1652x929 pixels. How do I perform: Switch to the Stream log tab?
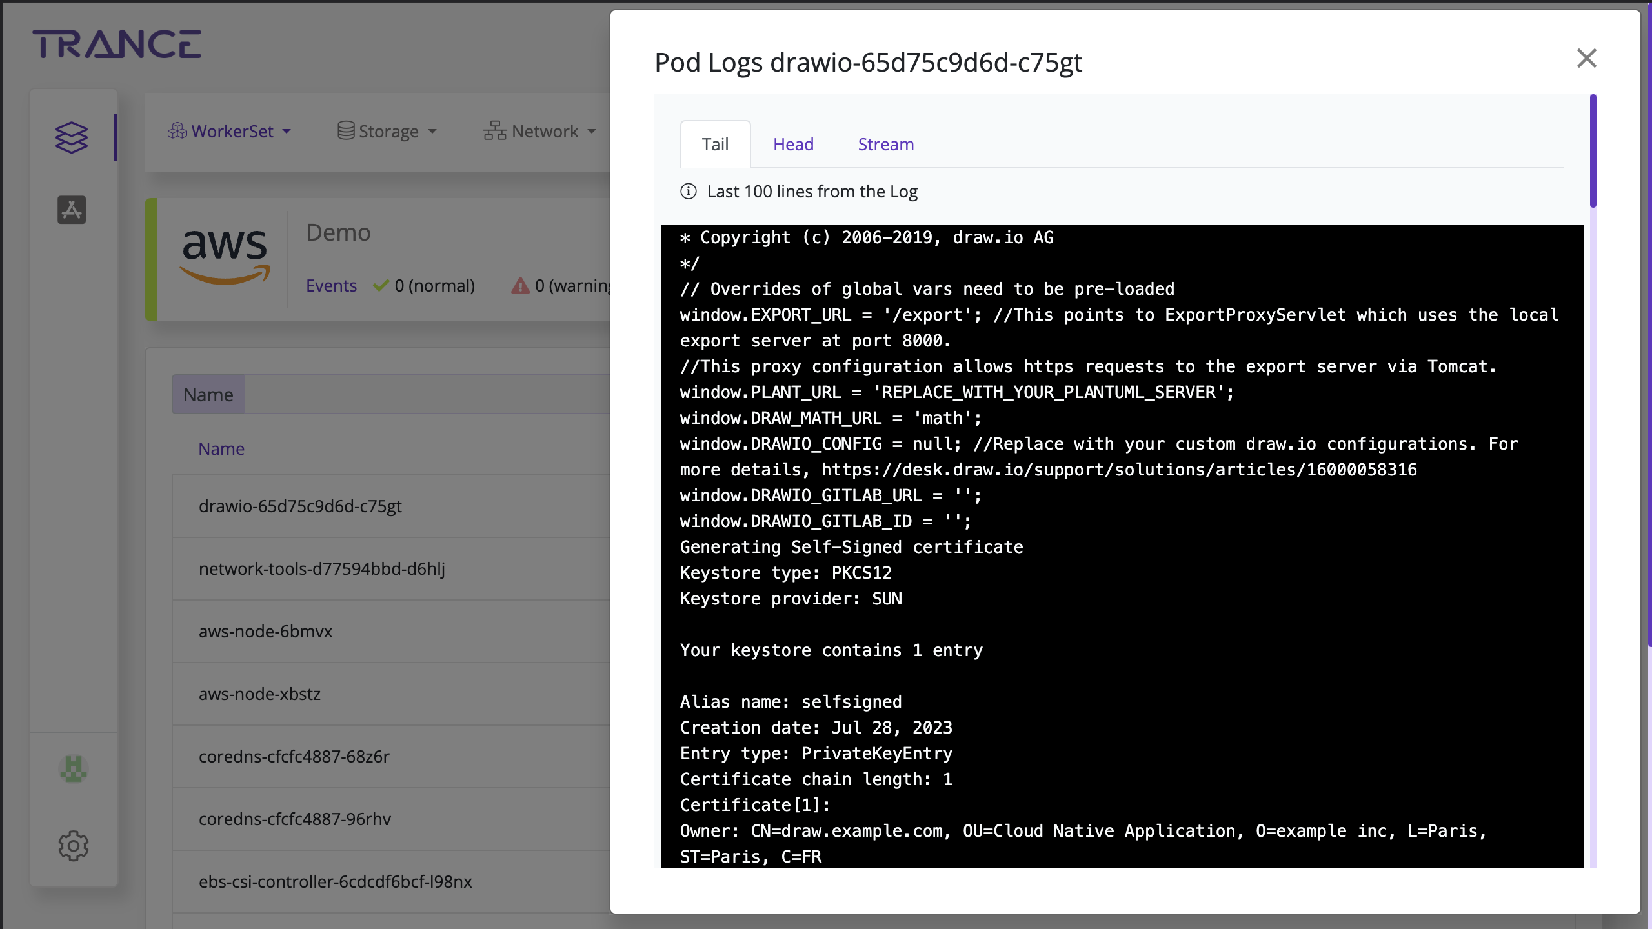(x=885, y=145)
